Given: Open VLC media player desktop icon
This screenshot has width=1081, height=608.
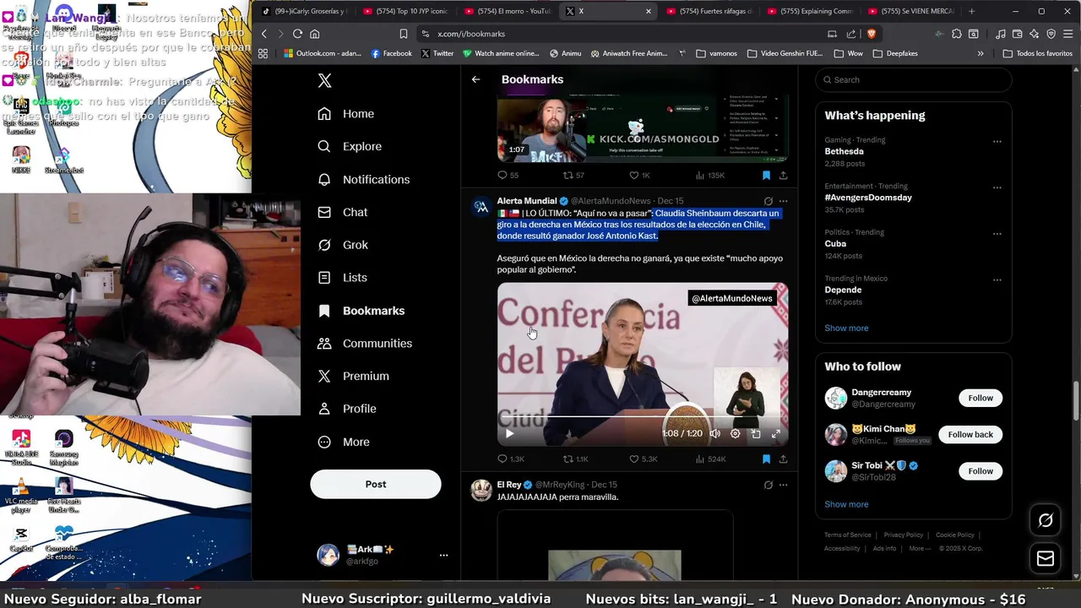Looking at the screenshot, I should pyautogui.click(x=21, y=496).
